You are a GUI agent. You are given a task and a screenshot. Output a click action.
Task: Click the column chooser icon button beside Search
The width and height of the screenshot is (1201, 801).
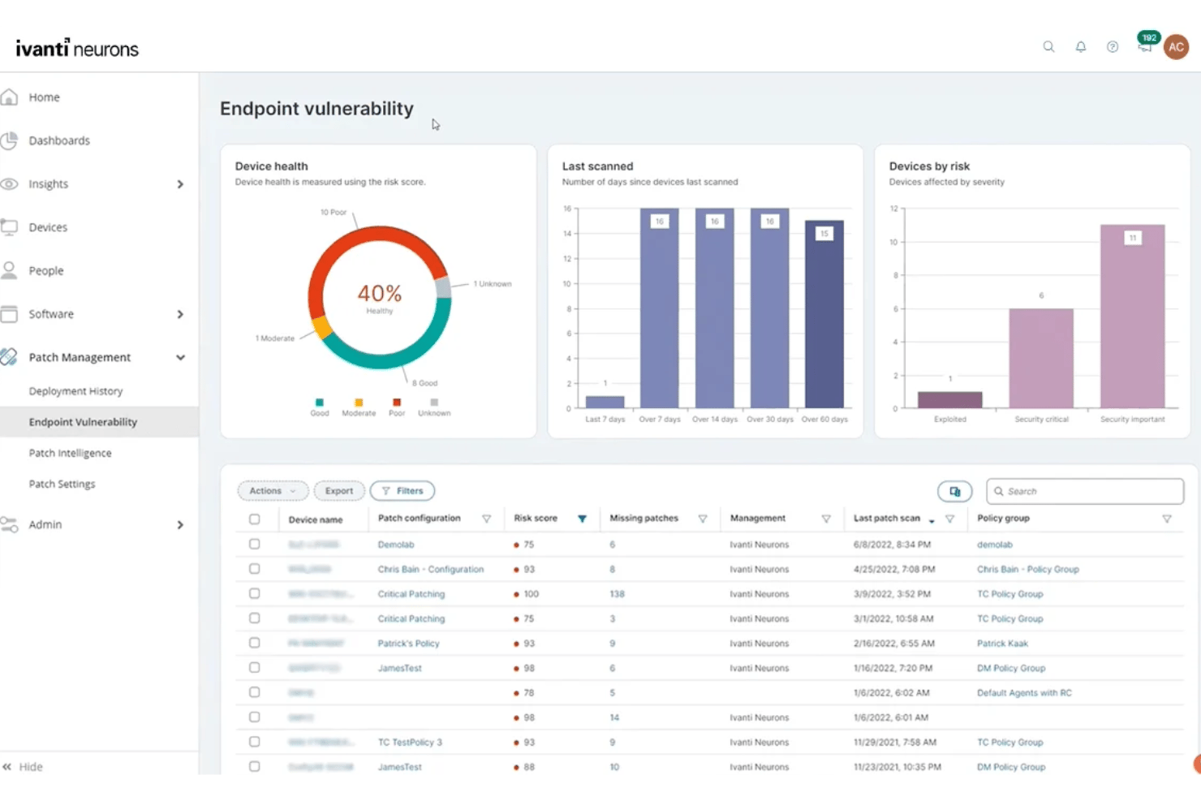tap(954, 491)
